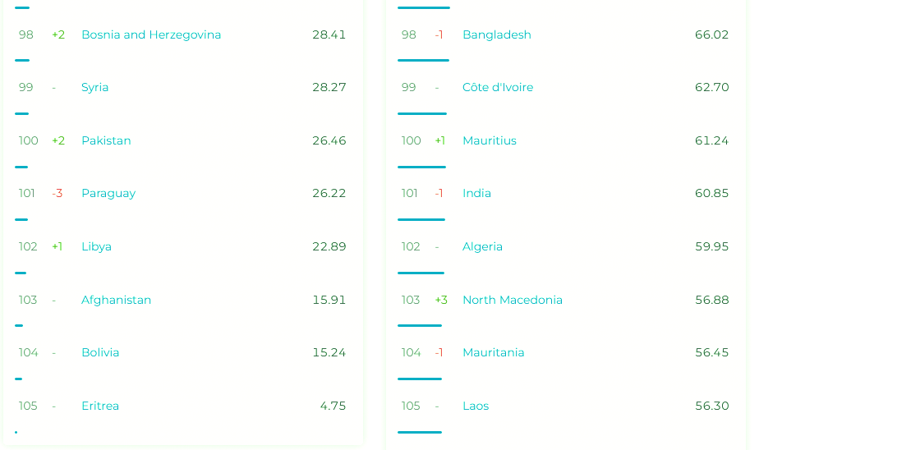Click the Côte d'Ivoire link
The width and height of the screenshot is (897, 450).
click(498, 88)
